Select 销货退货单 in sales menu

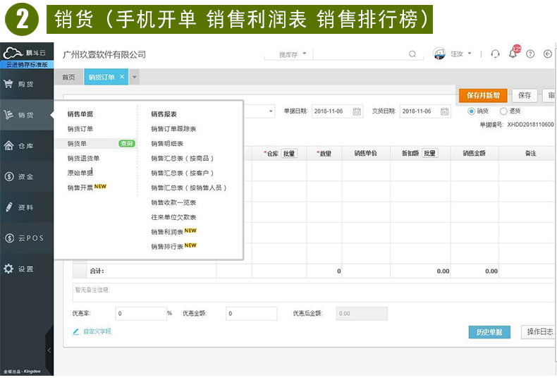pos(83,159)
